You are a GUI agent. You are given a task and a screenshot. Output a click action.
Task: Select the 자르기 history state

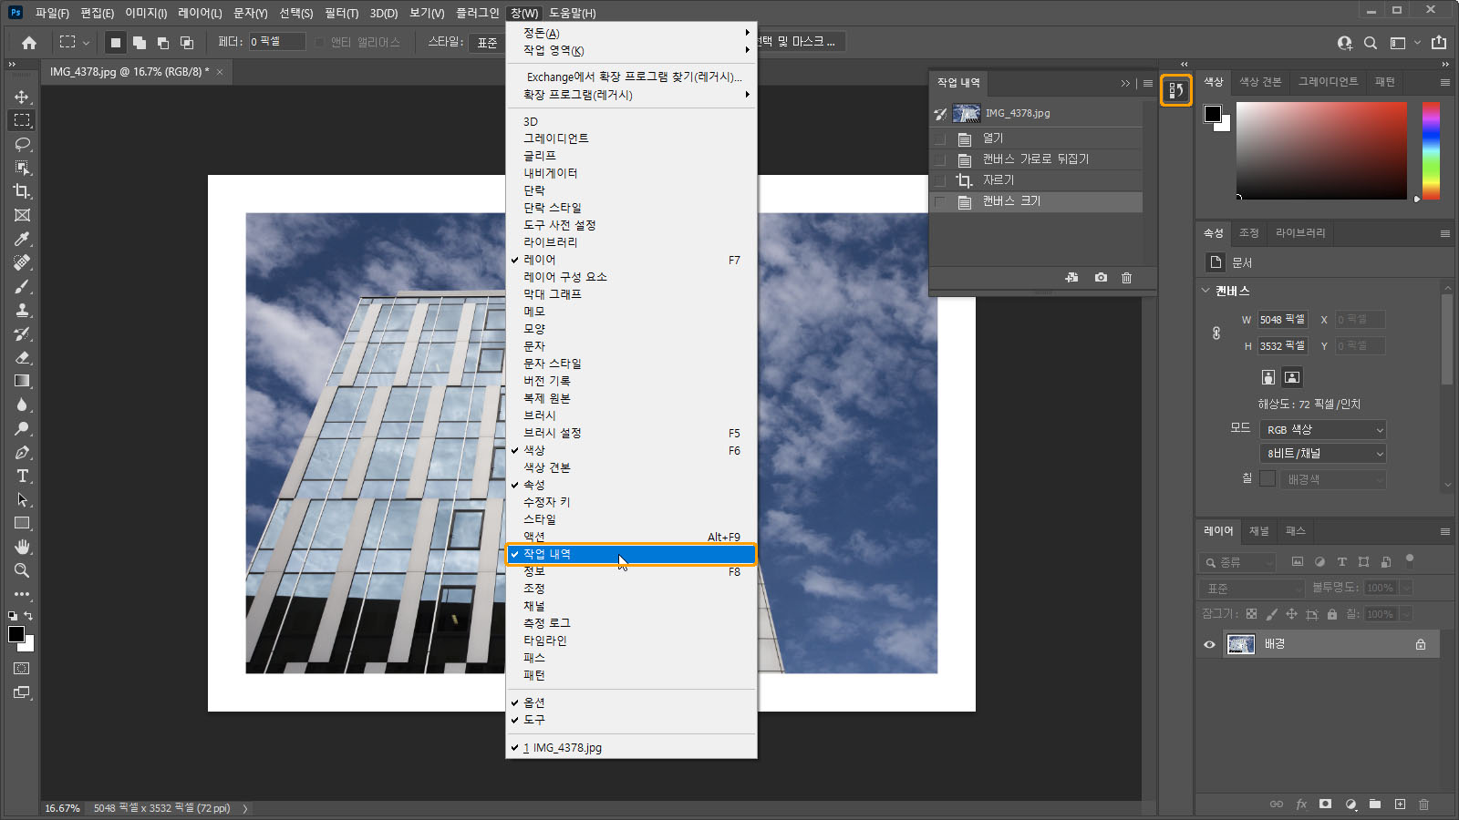tap(1036, 180)
